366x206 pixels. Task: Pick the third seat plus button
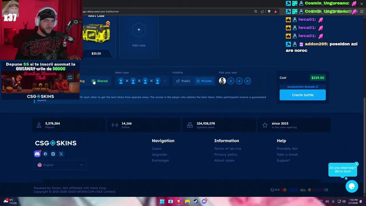pyautogui.click(x=239, y=81)
